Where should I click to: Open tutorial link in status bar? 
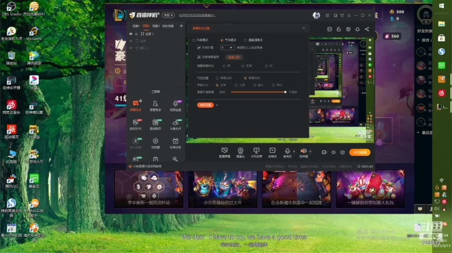pyautogui.click(x=147, y=166)
